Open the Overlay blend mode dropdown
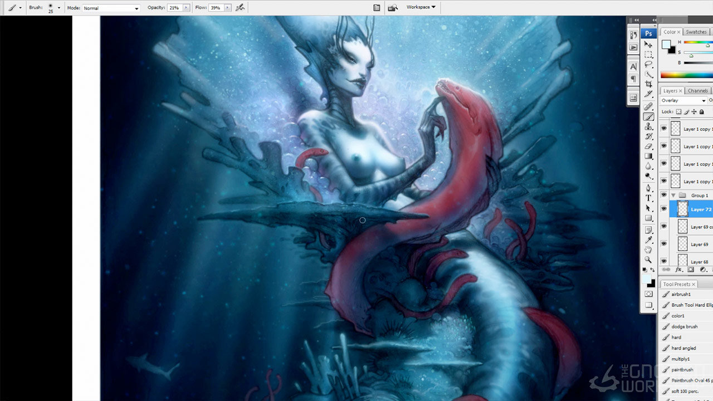713x401 pixels. (683, 101)
